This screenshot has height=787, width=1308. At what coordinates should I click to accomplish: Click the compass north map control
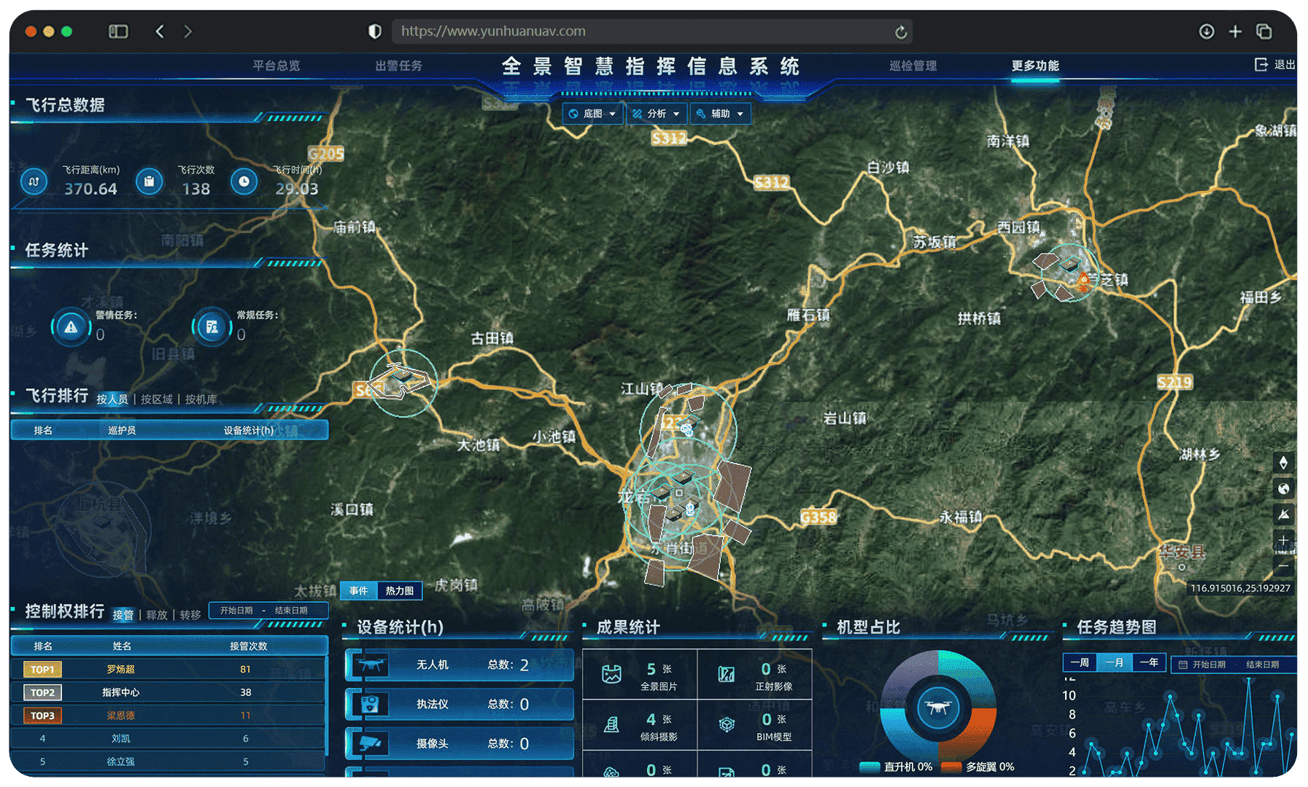pos(1283,463)
